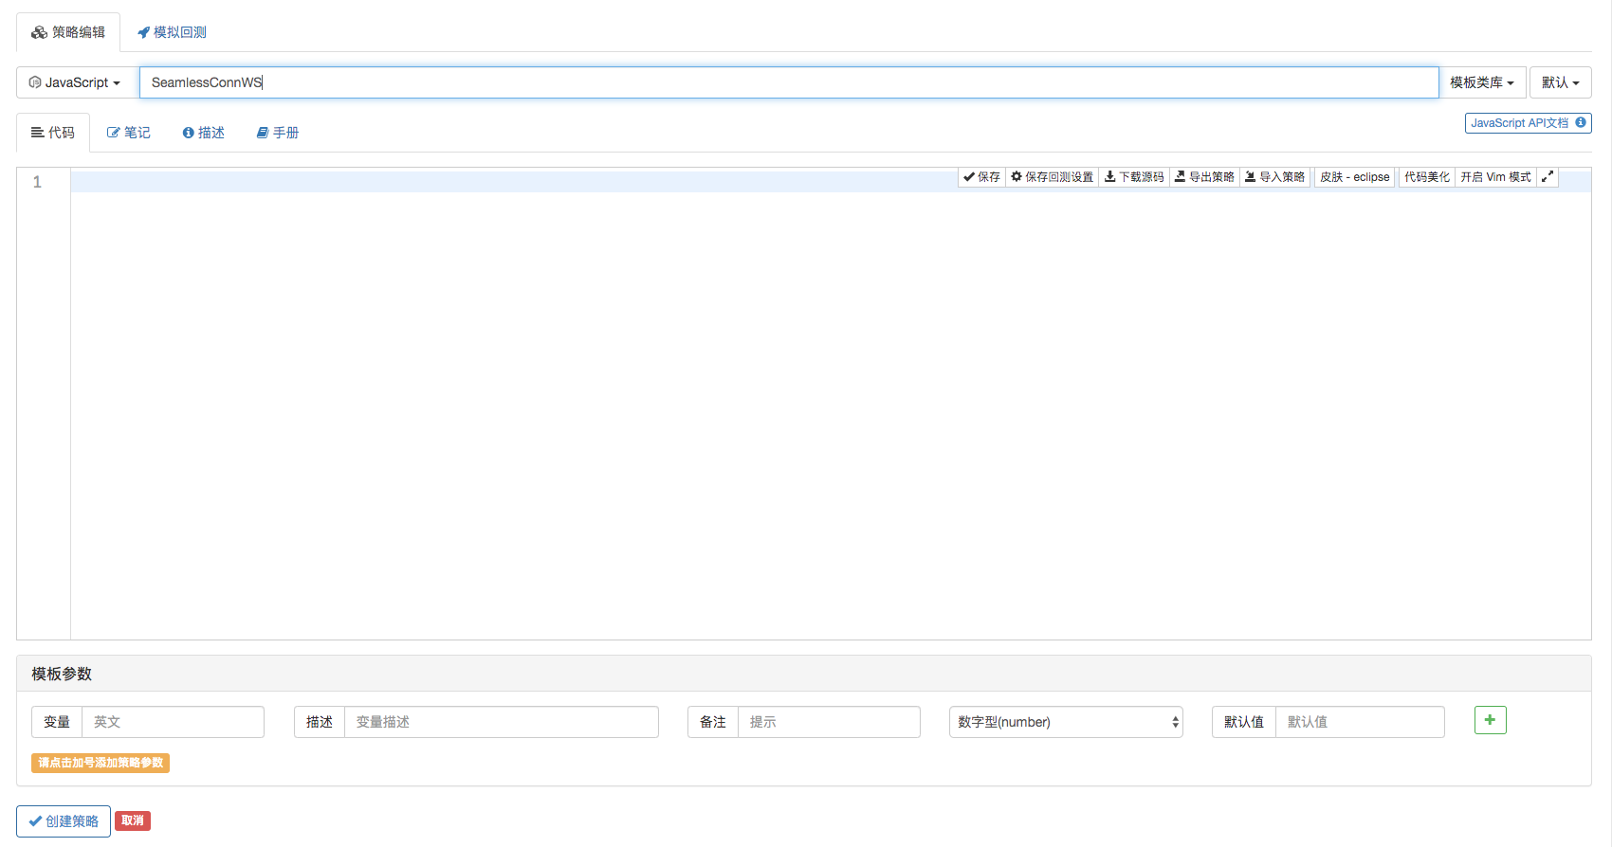Click the 创建策略 button
1612x847 pixels.
(64, 821)
